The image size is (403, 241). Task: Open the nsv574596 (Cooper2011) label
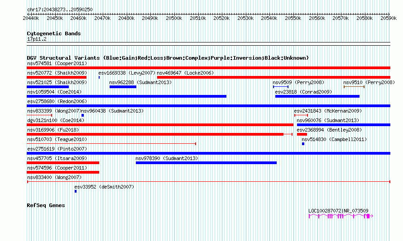pyautogui.click(x=57, y=168)
